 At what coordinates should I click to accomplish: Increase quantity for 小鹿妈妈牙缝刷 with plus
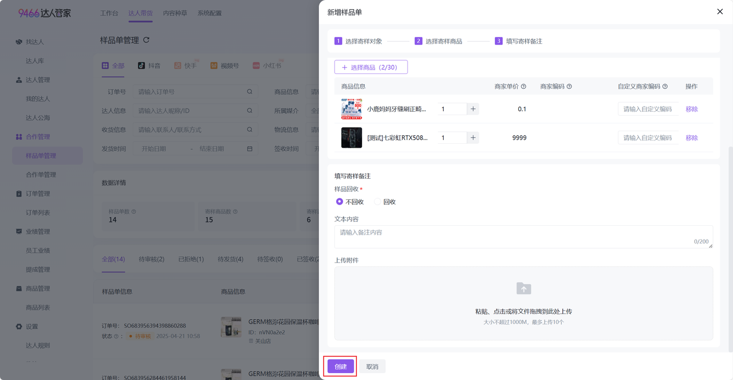473,109
